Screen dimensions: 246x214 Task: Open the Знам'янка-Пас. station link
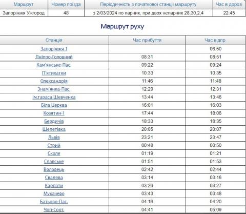(54, 89)
